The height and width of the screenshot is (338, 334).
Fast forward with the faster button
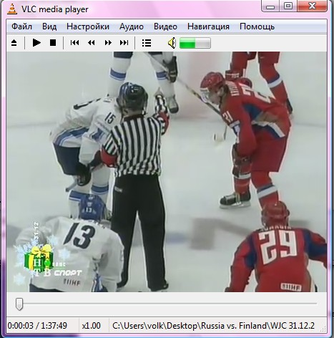pos(108,43)
